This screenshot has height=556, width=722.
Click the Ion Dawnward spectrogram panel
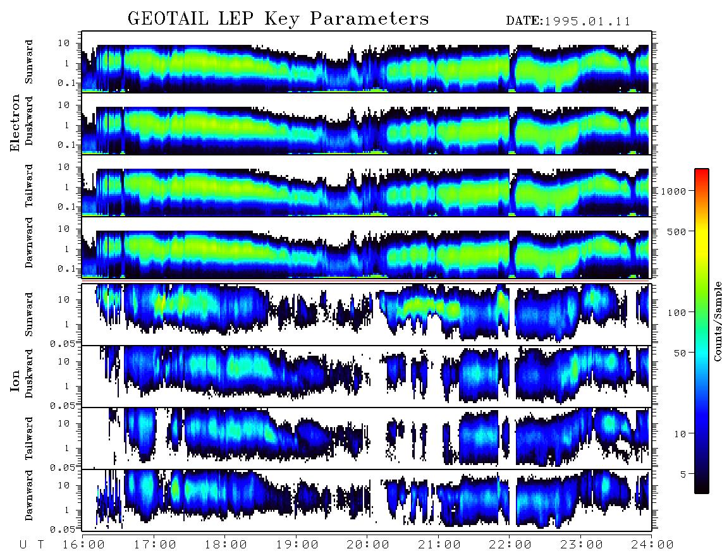pos(367,500)
